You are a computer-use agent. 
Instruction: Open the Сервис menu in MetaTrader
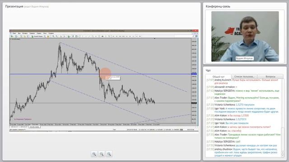[x=39, y=33]
